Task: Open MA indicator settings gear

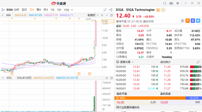Action: (112, 15)
